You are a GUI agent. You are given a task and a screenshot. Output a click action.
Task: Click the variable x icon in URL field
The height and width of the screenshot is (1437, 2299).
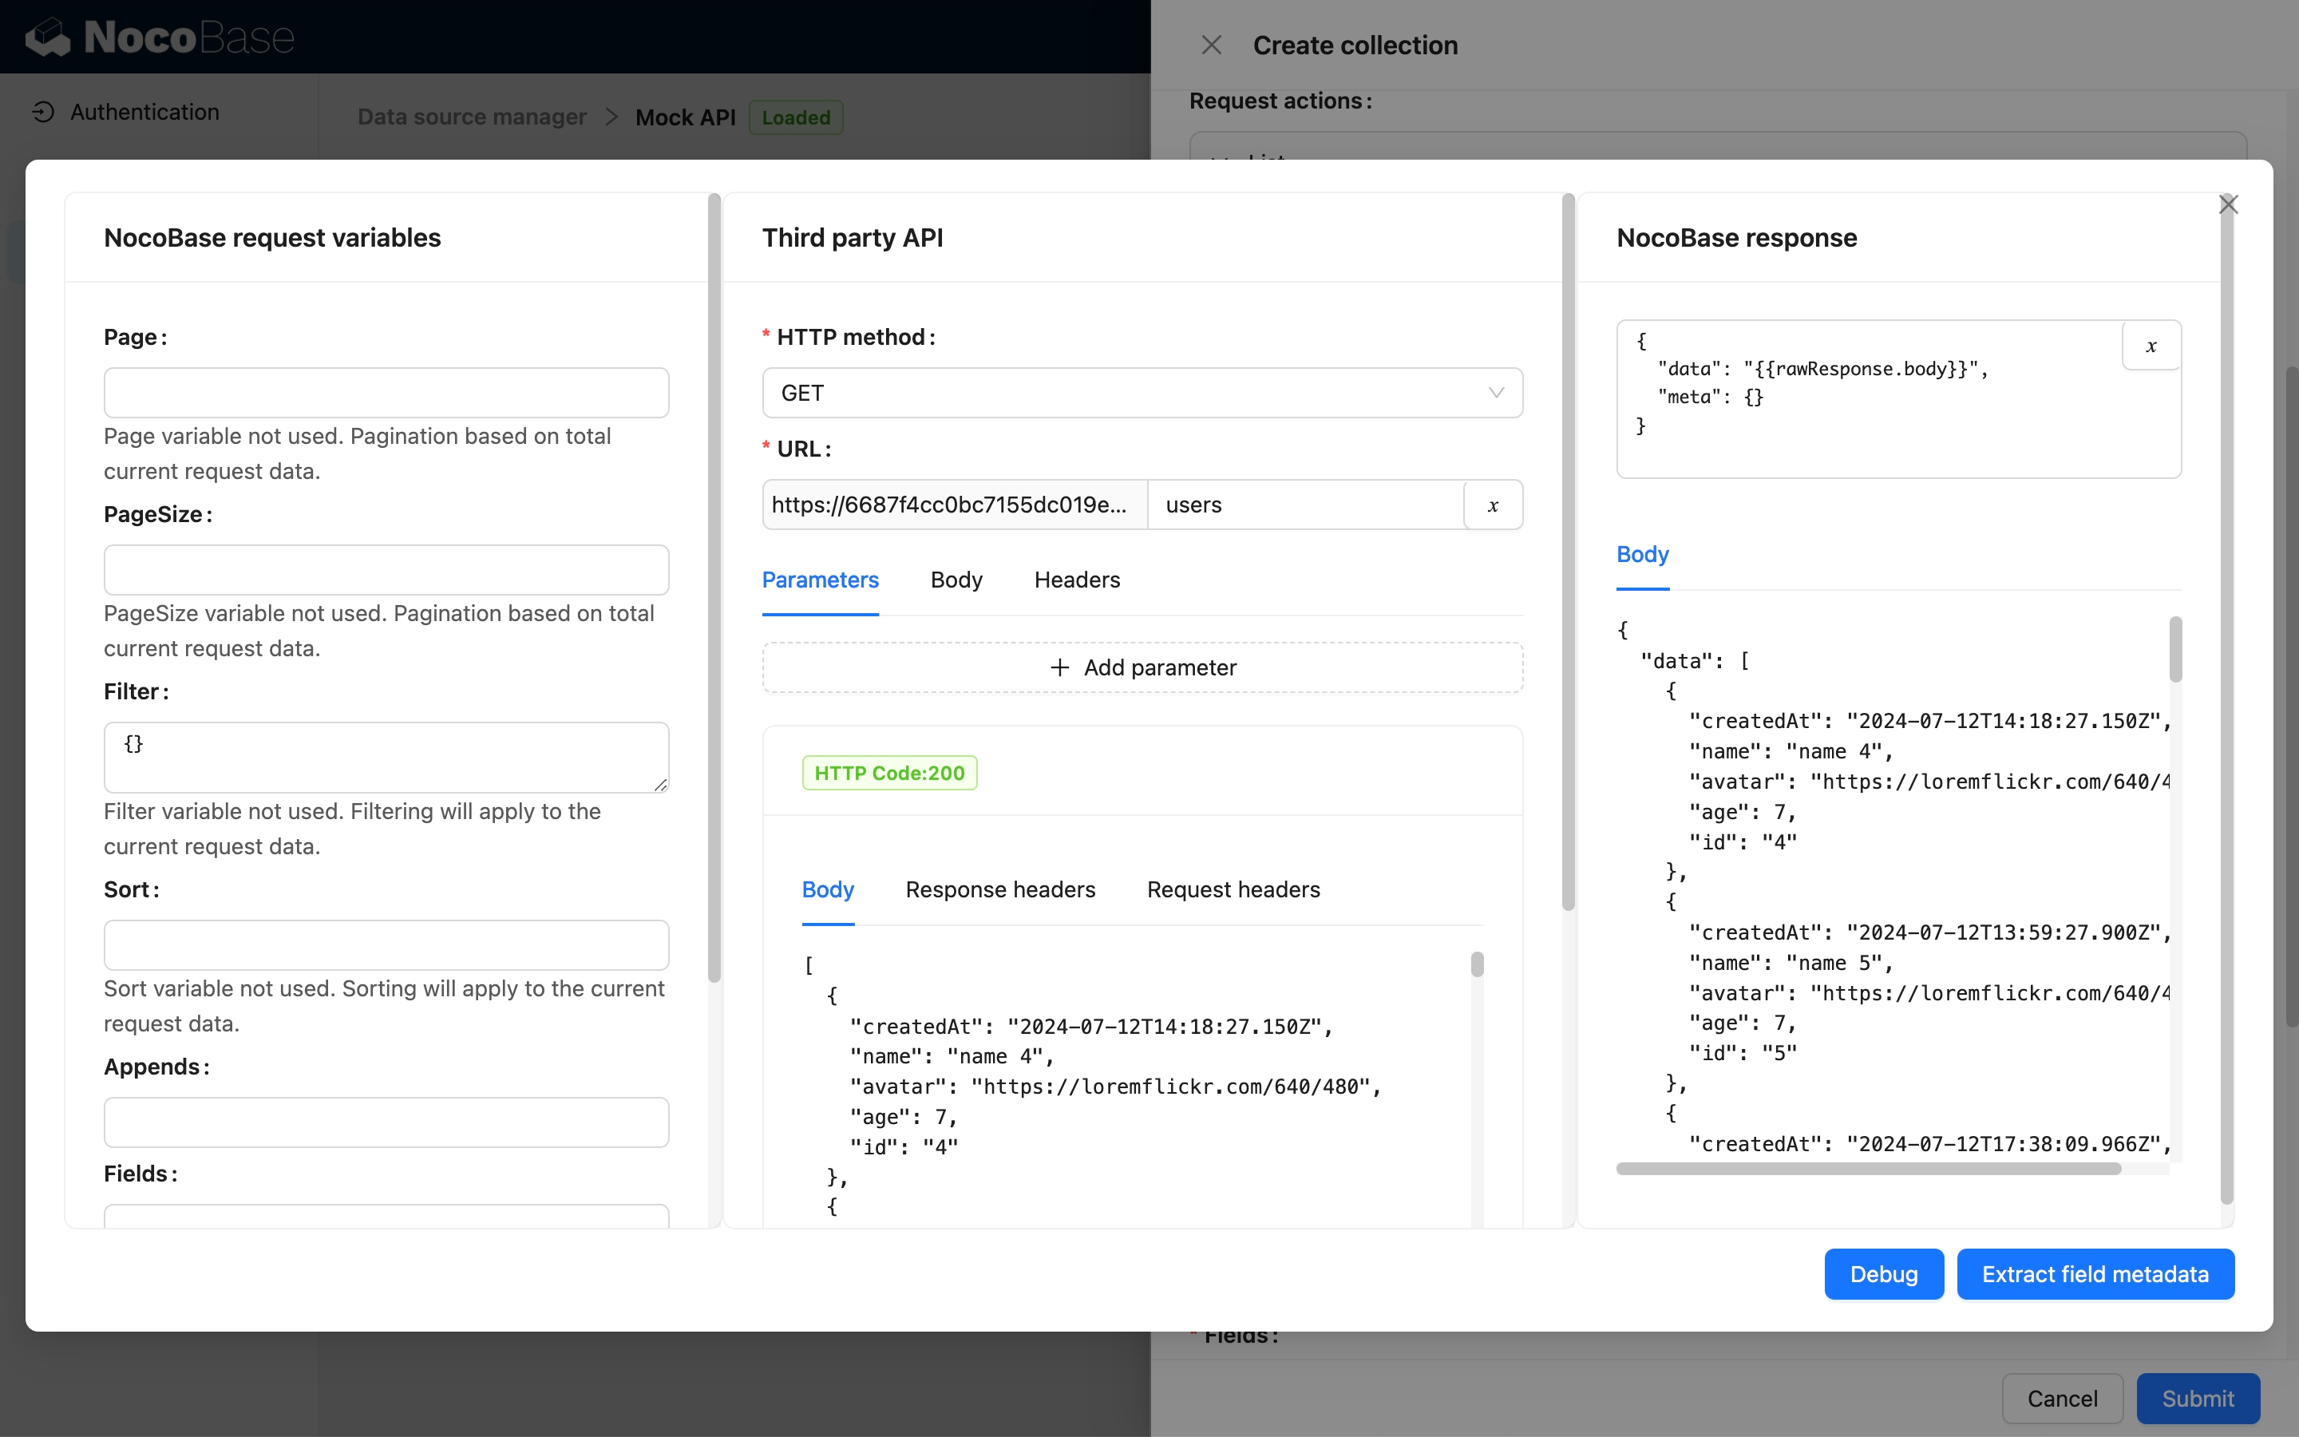click(1493, 505)
